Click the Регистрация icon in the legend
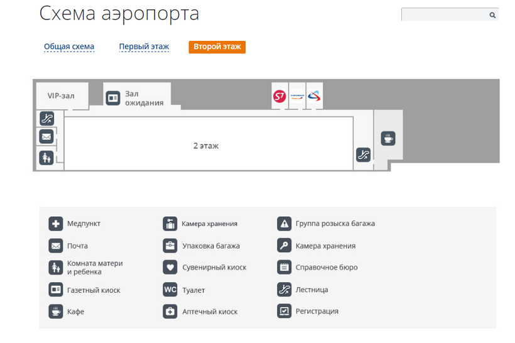 [x=285, y=311]
